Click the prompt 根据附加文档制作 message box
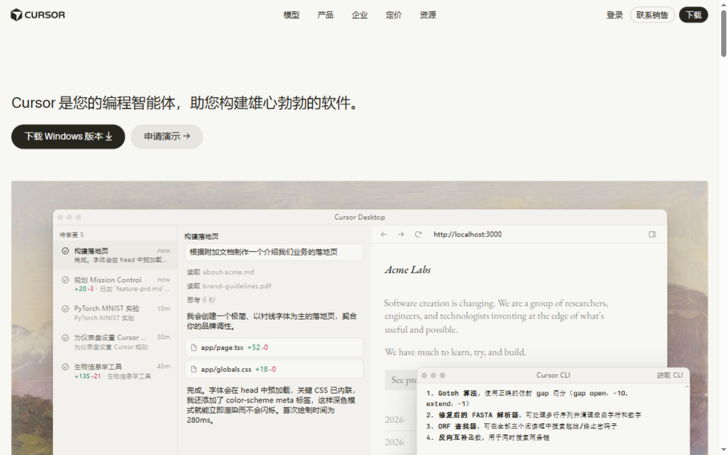 pyautogui.click(x=274, y=252)
